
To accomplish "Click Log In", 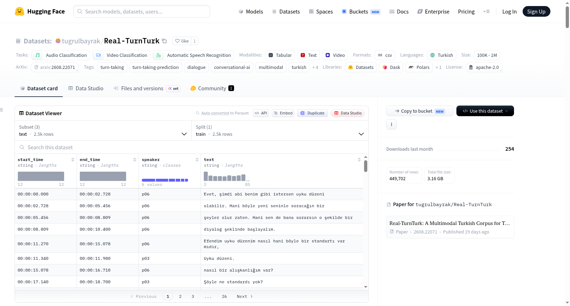I will (x=509, y=11).
